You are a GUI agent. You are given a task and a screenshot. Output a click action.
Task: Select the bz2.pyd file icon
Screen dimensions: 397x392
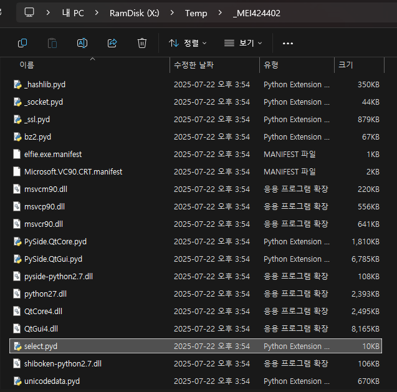17,137
